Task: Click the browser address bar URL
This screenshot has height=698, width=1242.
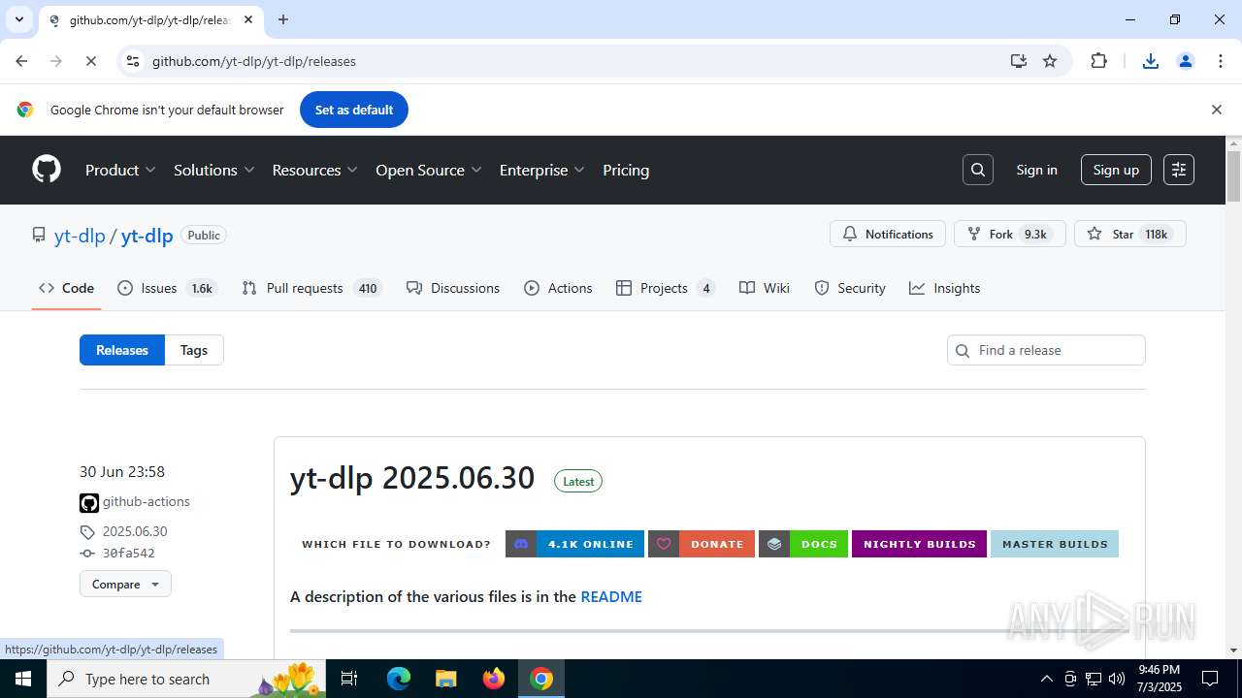Action: click(254, 61)
